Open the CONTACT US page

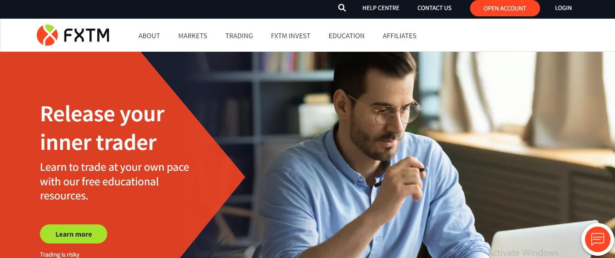click(434, 8)
